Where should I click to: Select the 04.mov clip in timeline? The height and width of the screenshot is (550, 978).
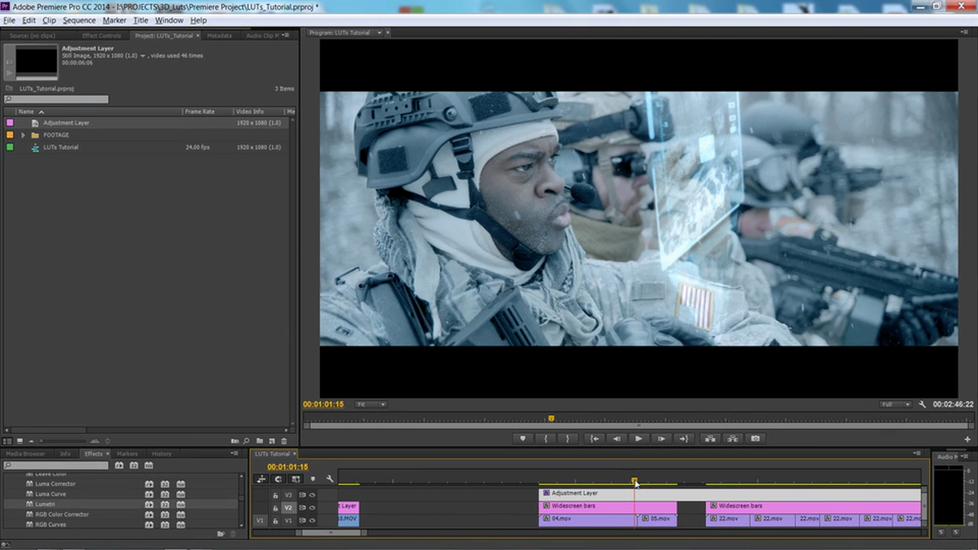pos(588,519)
